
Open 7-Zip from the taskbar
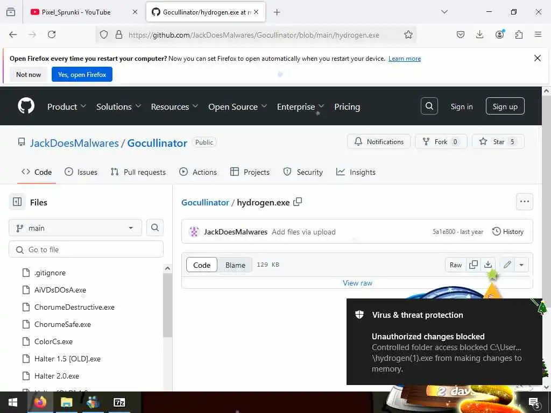click(119, 402)
